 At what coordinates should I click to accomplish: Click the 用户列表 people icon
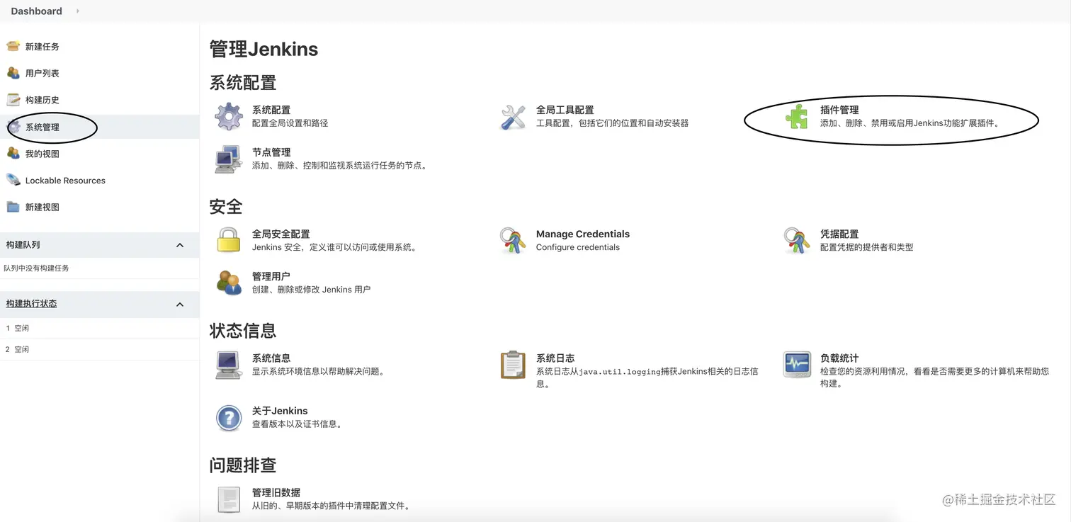pyautogui.click(x=13, y=73)
